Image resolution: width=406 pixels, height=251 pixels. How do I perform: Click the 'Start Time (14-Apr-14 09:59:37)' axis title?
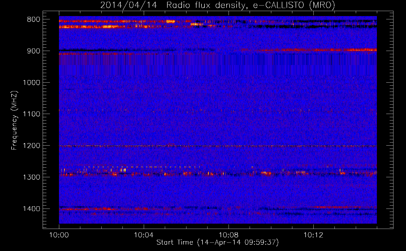point(218,242)
